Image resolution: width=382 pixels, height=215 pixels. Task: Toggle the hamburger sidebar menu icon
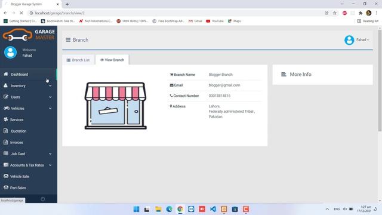tap(68, 40)
